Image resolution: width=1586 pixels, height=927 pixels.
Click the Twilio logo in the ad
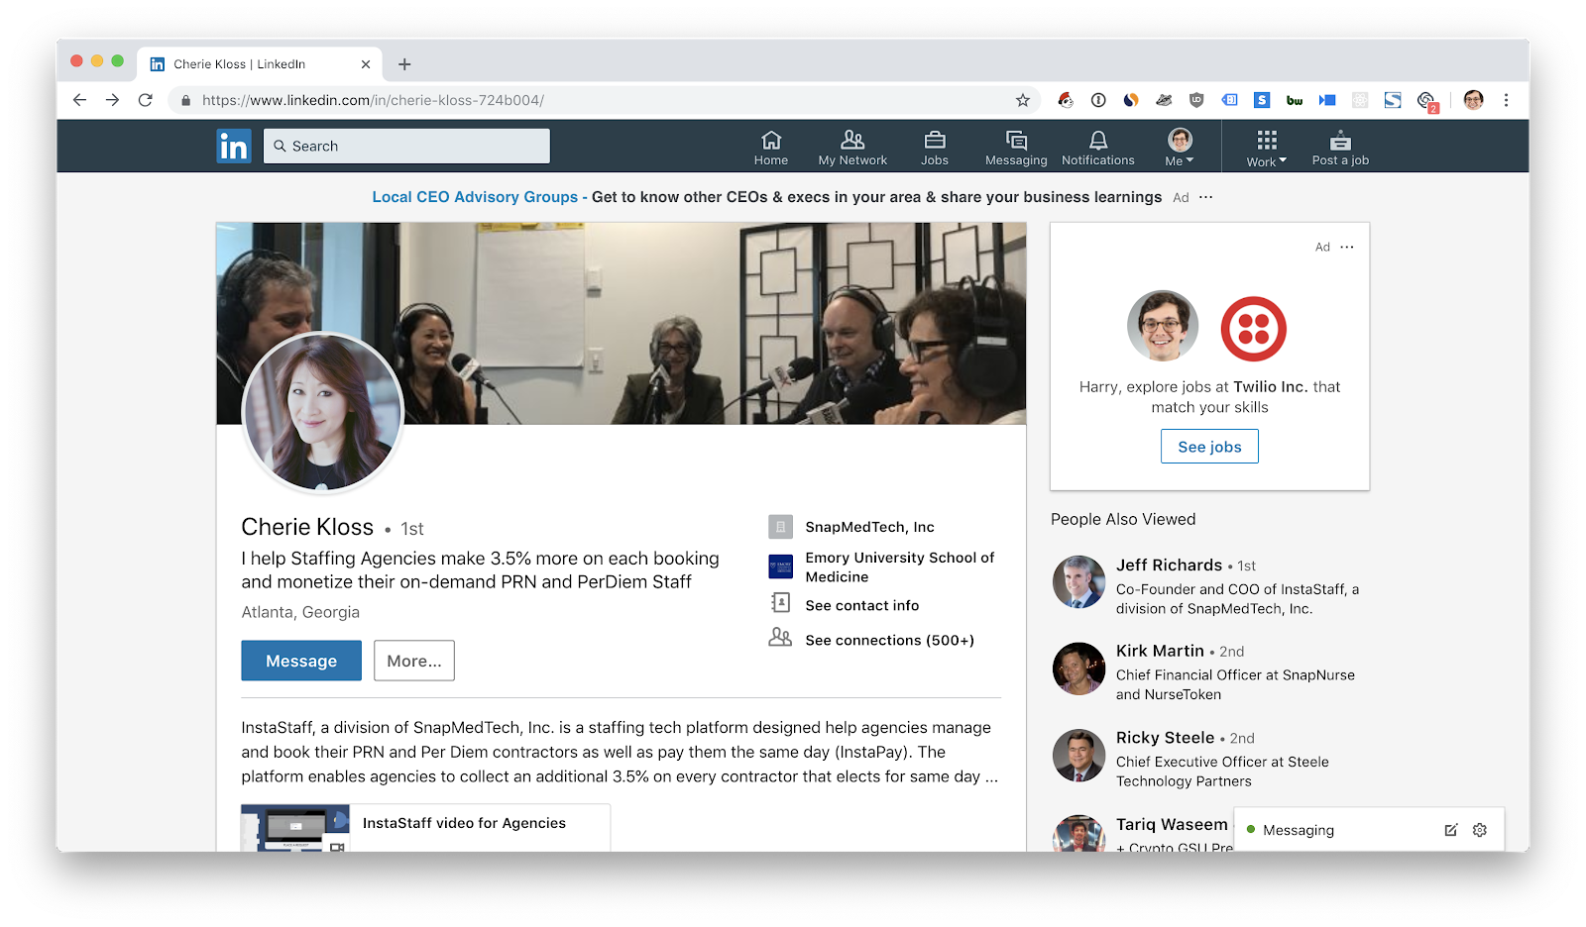[1253, 329]
